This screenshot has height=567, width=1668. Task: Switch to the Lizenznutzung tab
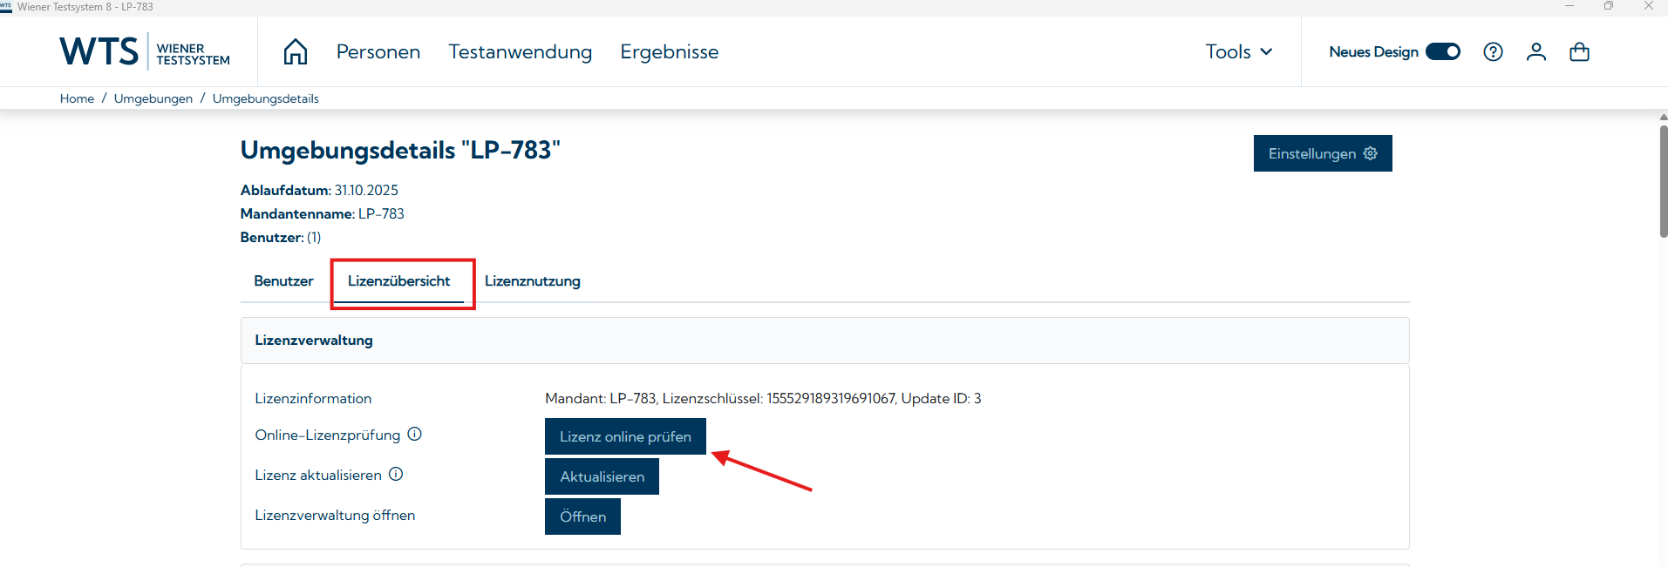pyautogui.click(x=532, y=281)
